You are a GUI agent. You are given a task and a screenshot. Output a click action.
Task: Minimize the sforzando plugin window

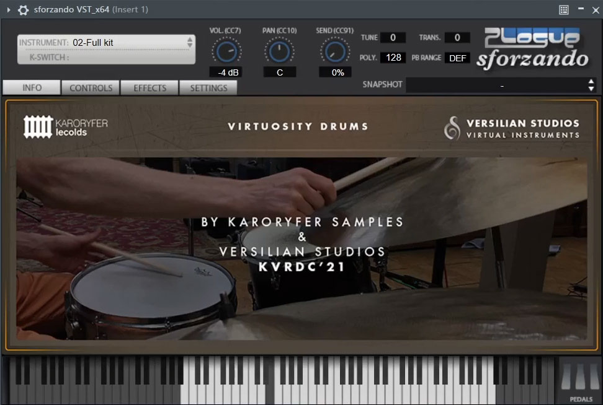pyautogui.click(x=581, y=9)
